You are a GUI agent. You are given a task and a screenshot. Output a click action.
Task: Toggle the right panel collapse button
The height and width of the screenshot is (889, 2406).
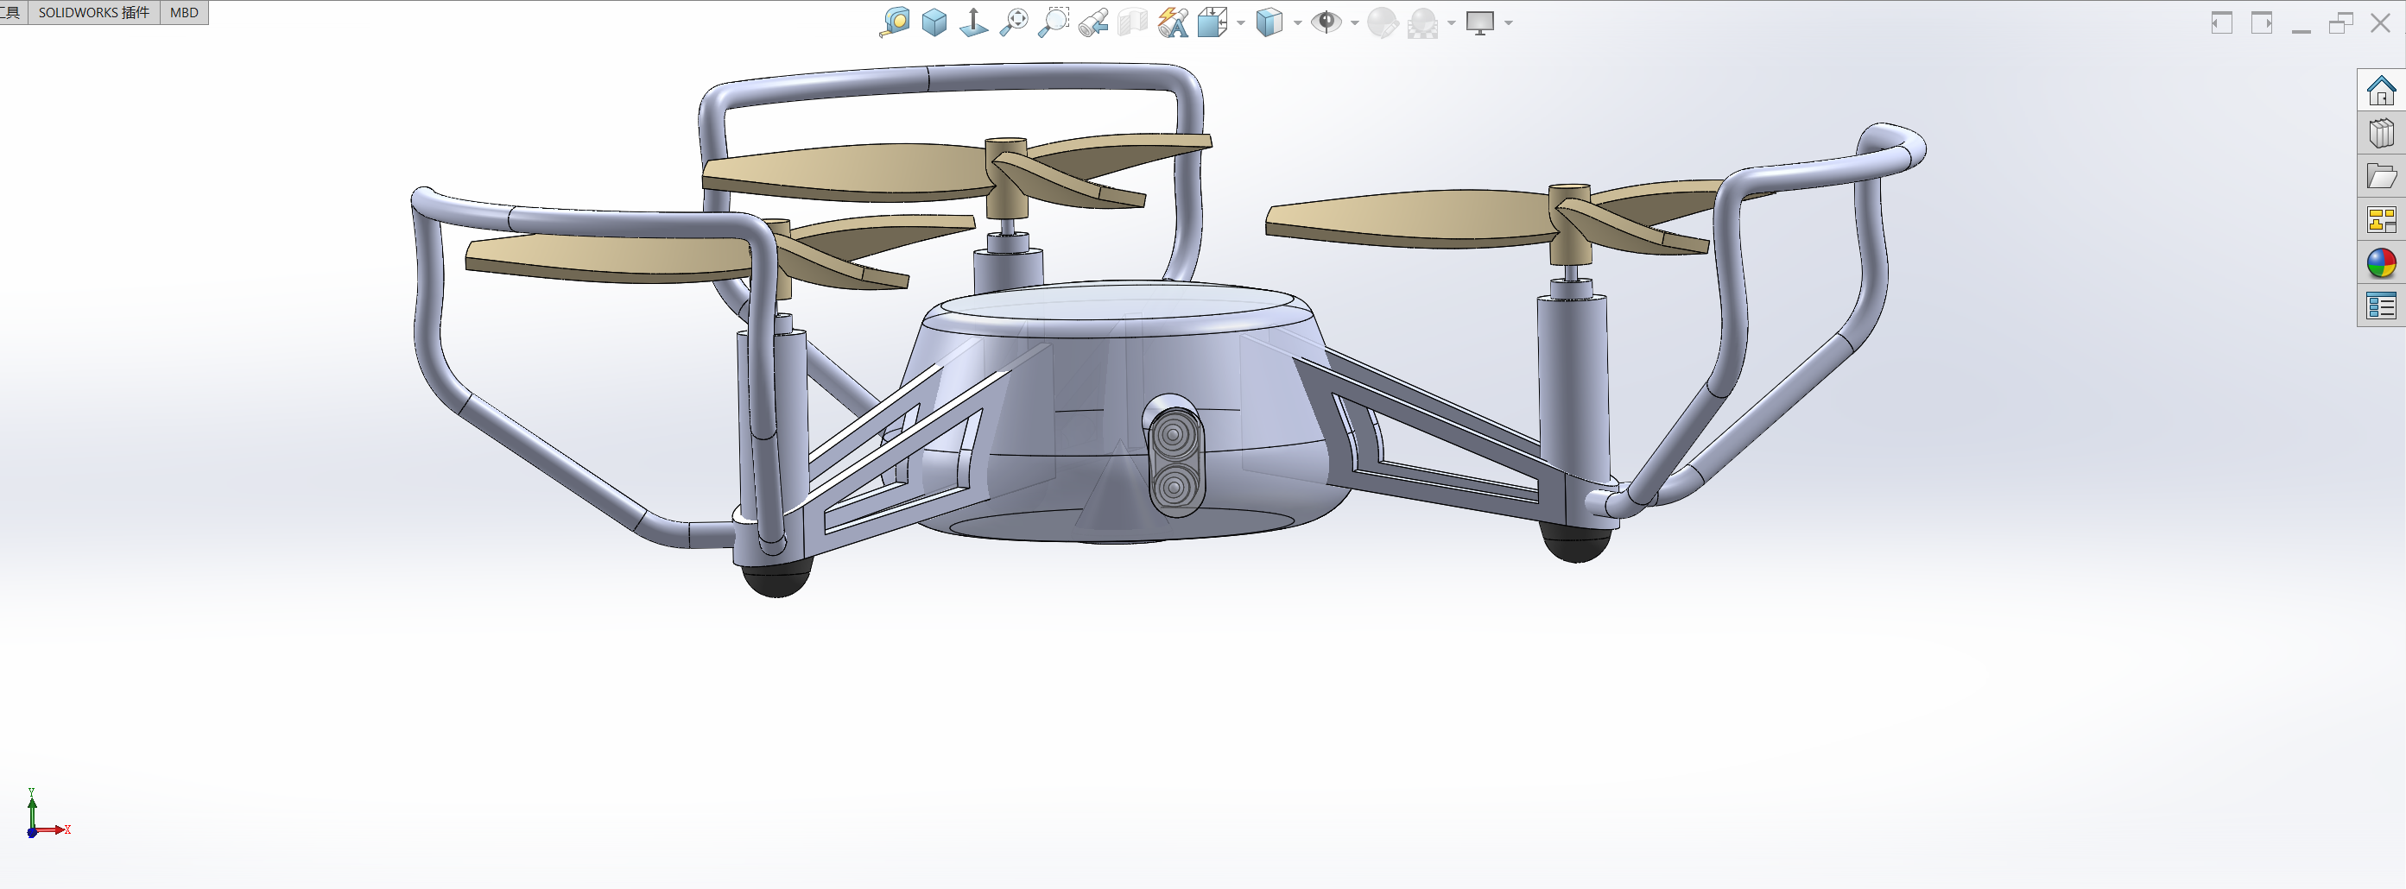coord(2262,22)
